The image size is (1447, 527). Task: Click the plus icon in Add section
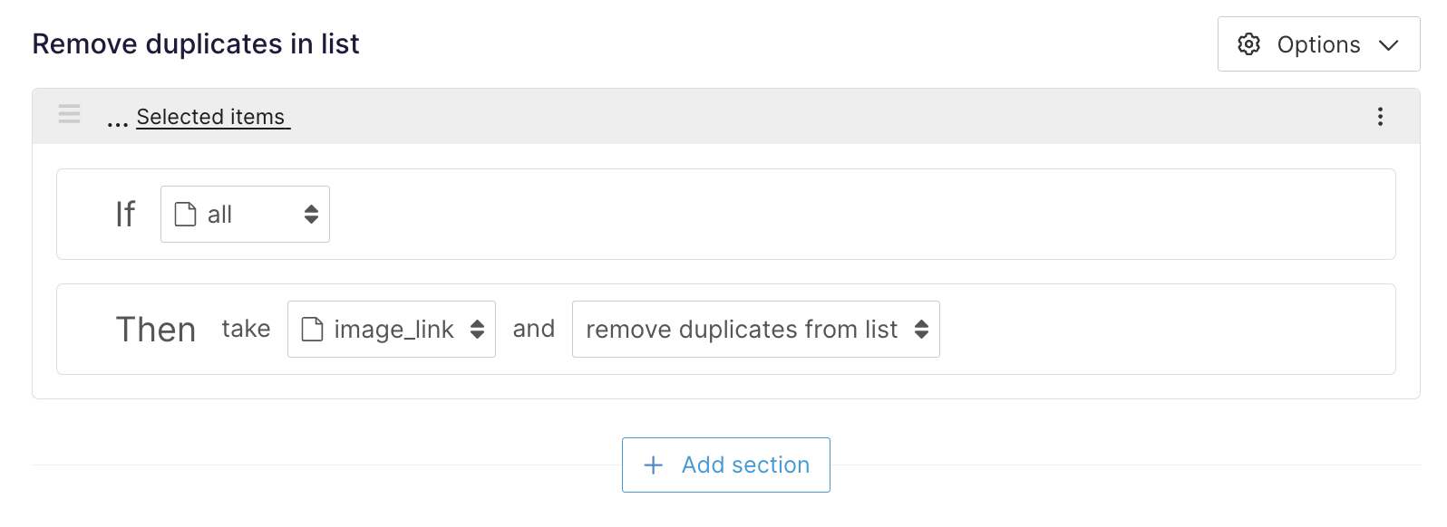click(653, 465)
